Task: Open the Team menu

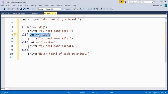Action: coord(40,5)
